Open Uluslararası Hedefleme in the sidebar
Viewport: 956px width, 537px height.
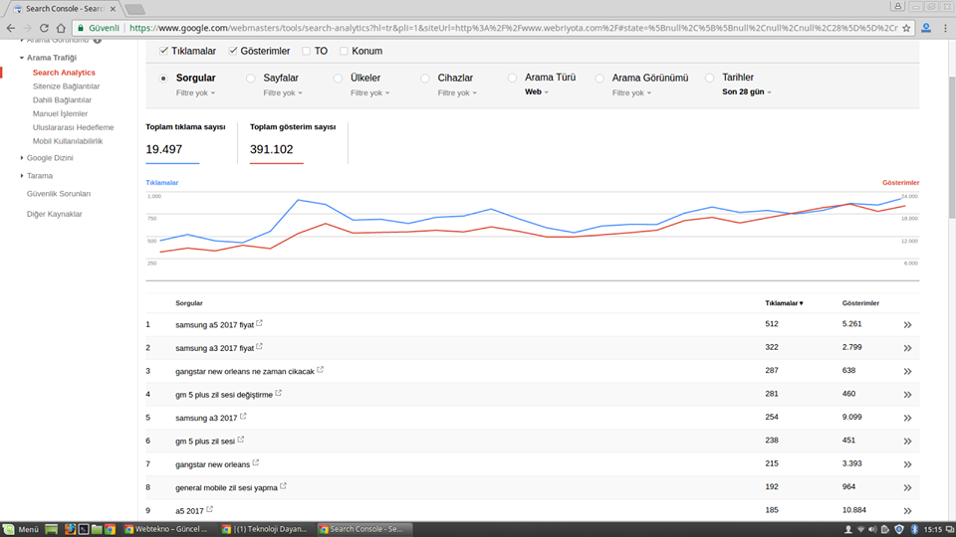(73, 127)
